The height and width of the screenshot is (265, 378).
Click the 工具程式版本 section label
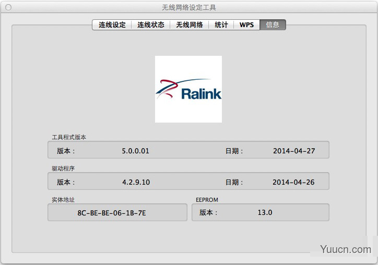pos(69,137)
